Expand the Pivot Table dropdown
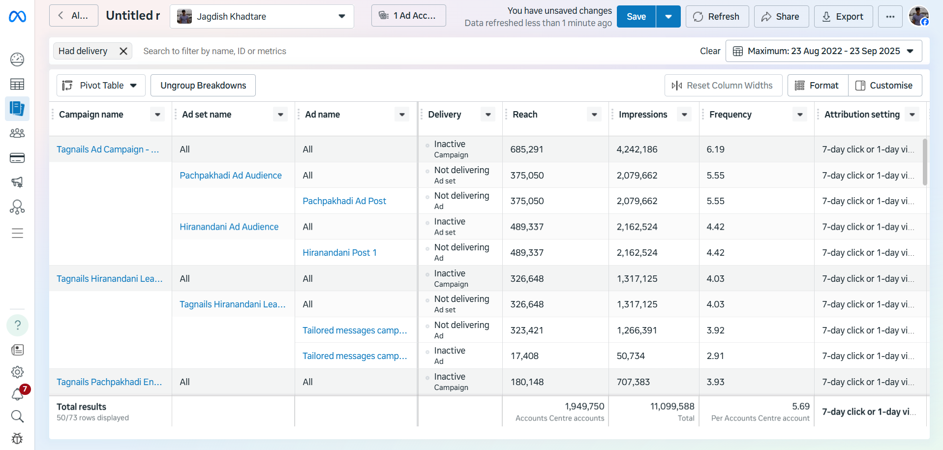Image resolution: width=943 pixels, height=450 pixels. (x=101, y=86)
